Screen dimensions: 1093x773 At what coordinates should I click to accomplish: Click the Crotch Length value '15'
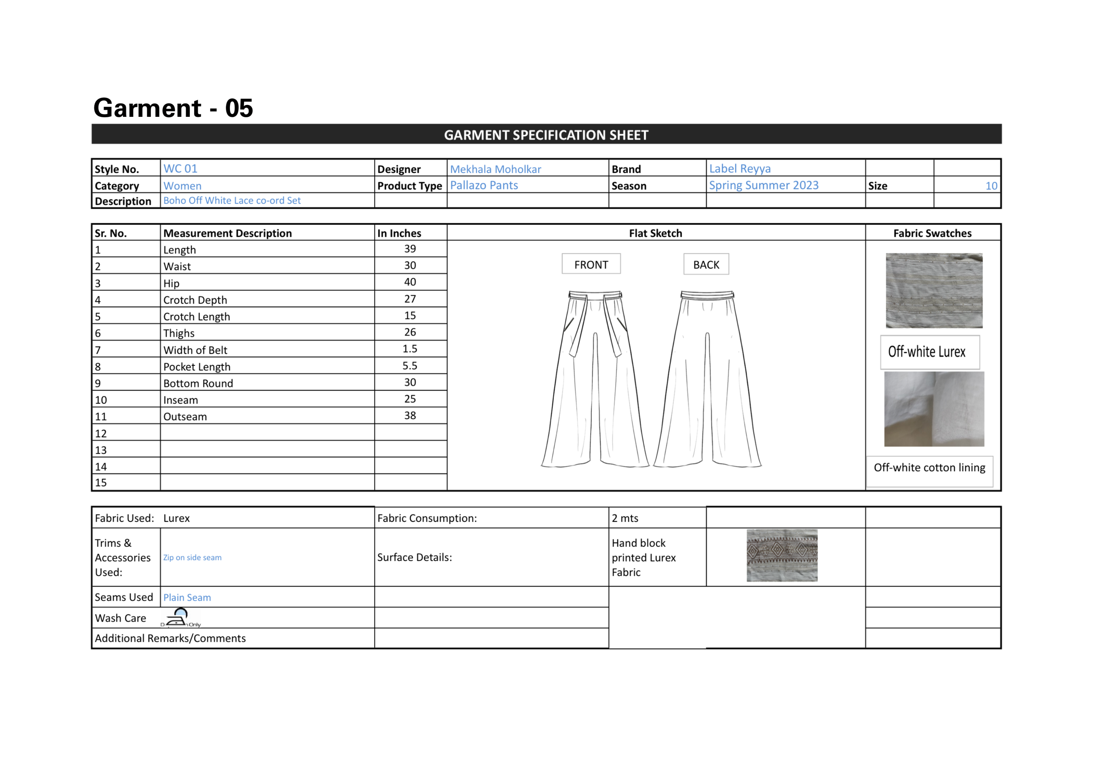[x=410, y=315]
